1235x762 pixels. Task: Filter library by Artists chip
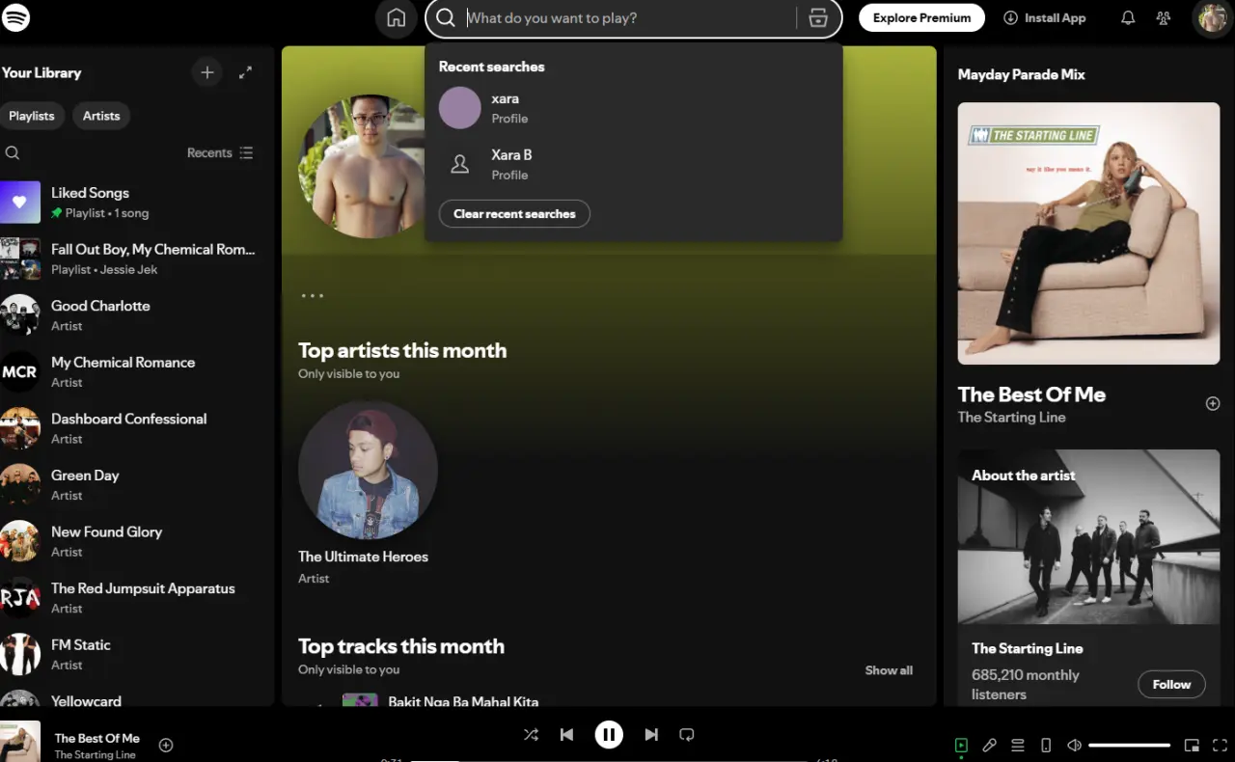point(101,116)
